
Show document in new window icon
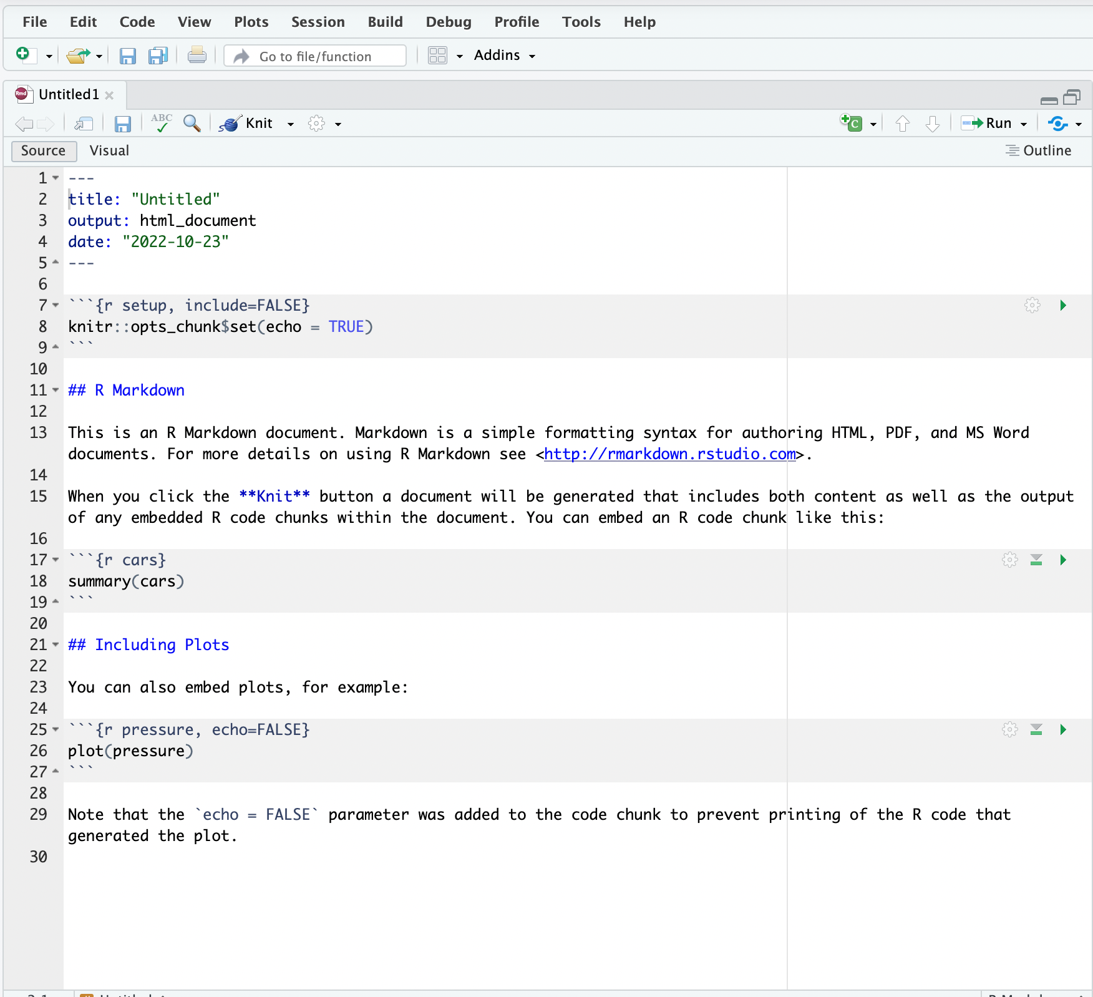click(83, 124)
